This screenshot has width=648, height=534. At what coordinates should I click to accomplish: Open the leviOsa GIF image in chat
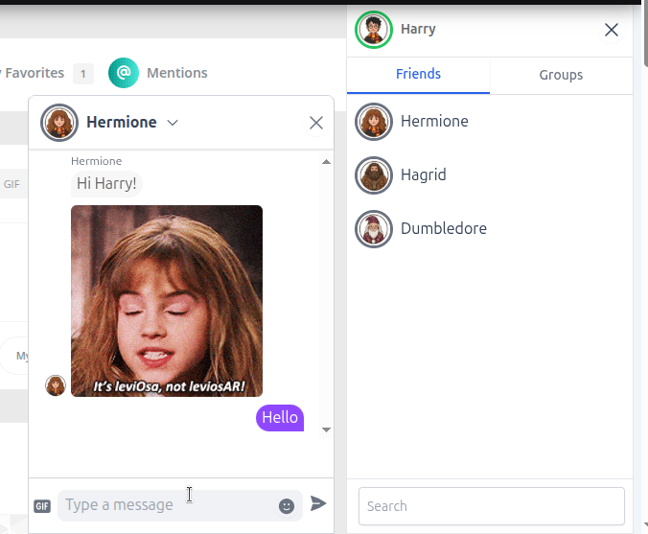(167, 301)
